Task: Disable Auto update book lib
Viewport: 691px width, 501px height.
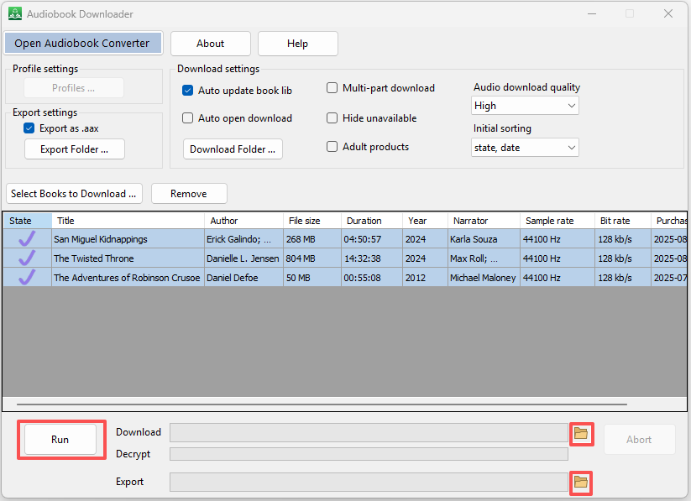Action: pos(188,91)
